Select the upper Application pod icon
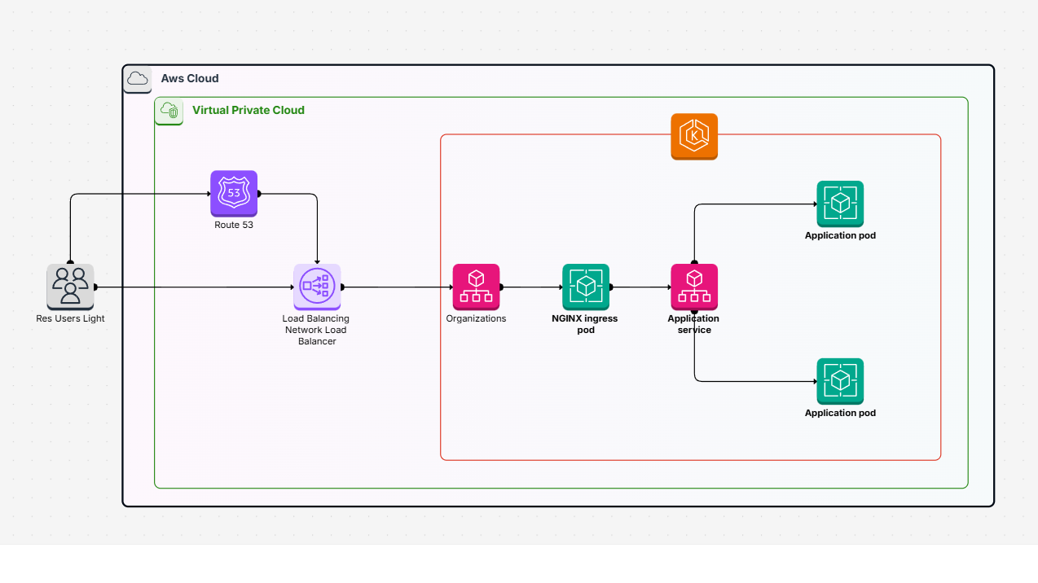The width and height of the screenshot is (1038, 583). point(840,204)
